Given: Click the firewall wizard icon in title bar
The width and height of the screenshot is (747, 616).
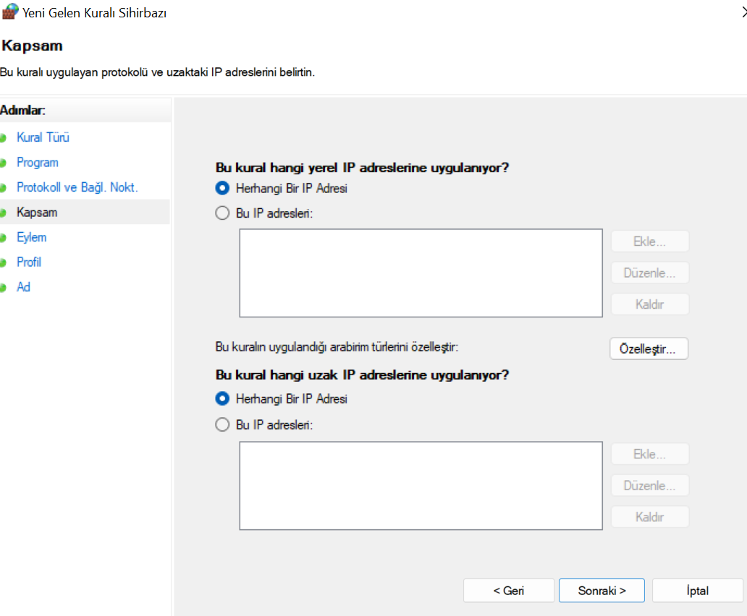Looking at the screenshot, I should [10, 13].
